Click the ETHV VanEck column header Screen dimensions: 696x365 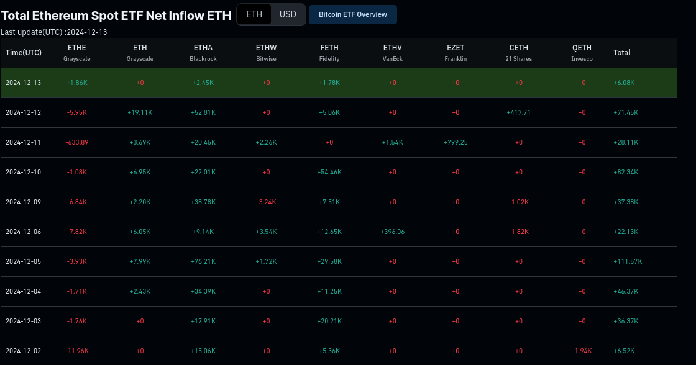coord(392,53)
